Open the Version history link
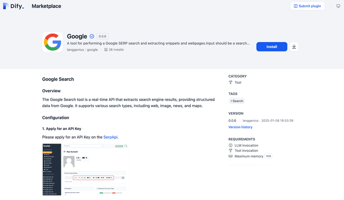 [x=240, y=127]
